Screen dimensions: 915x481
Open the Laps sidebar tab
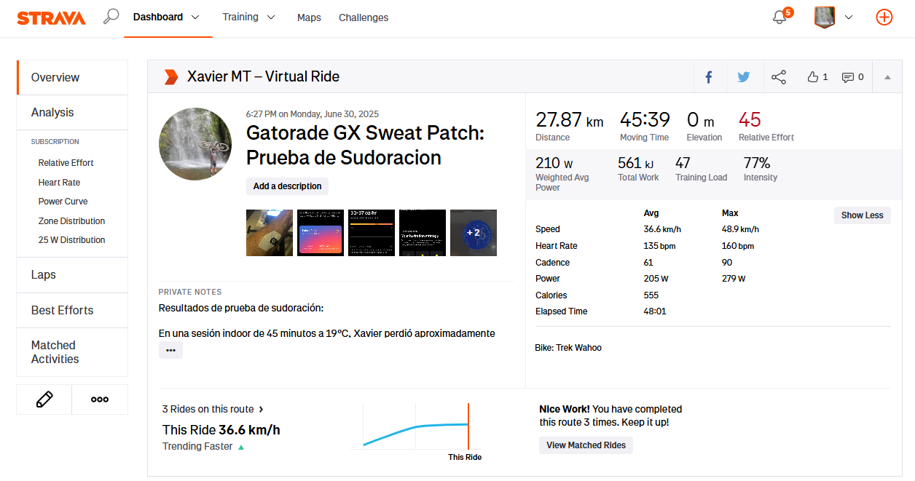pyautogui.click(x=72, y=274)
